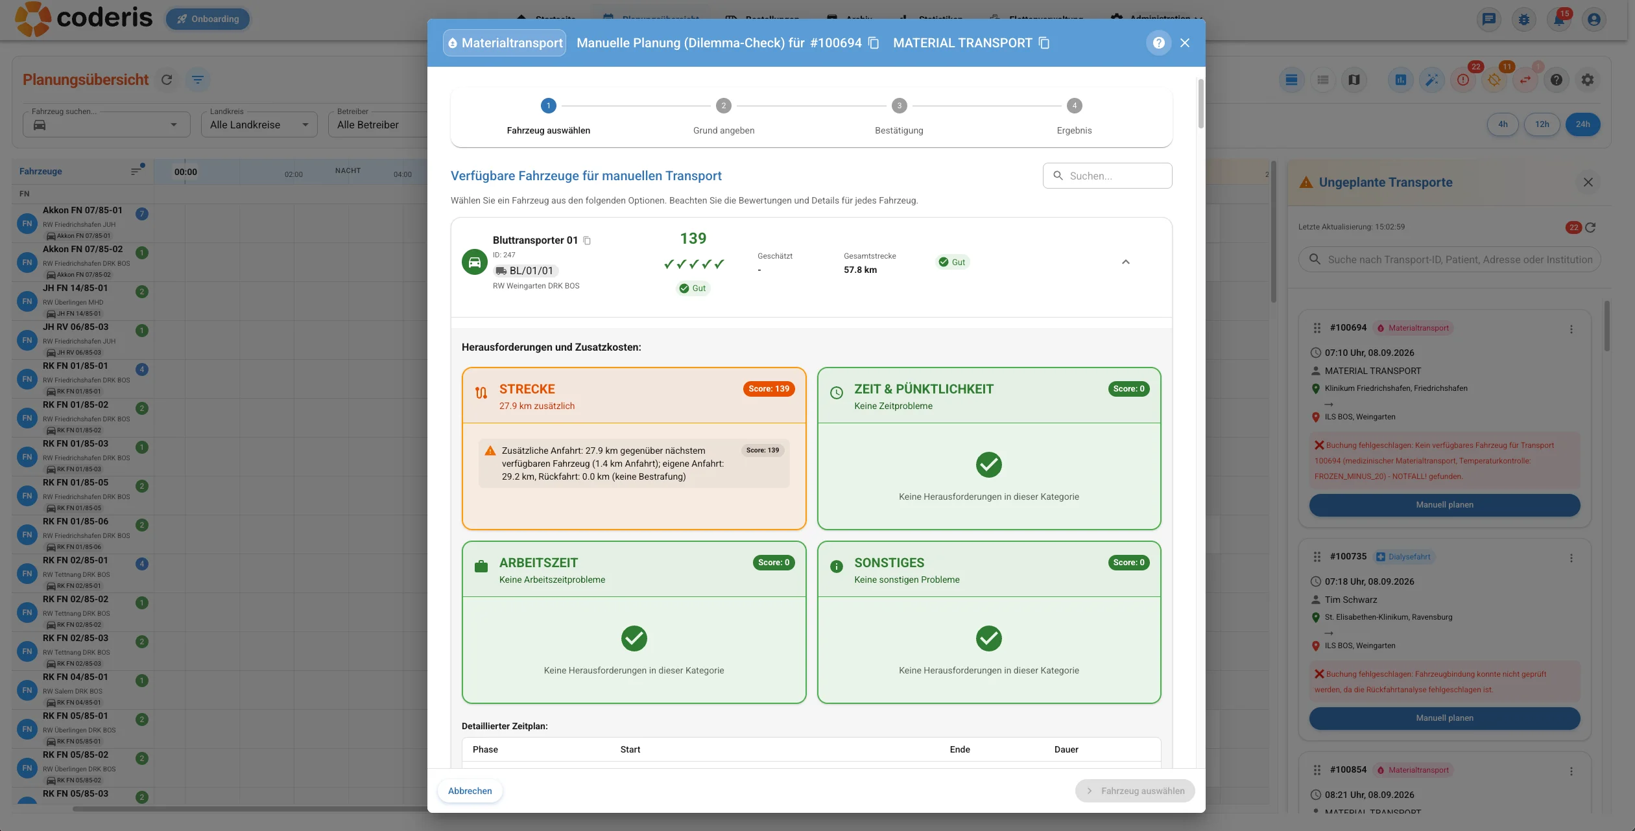Open statistics chart icon in toolbar

1401,80
